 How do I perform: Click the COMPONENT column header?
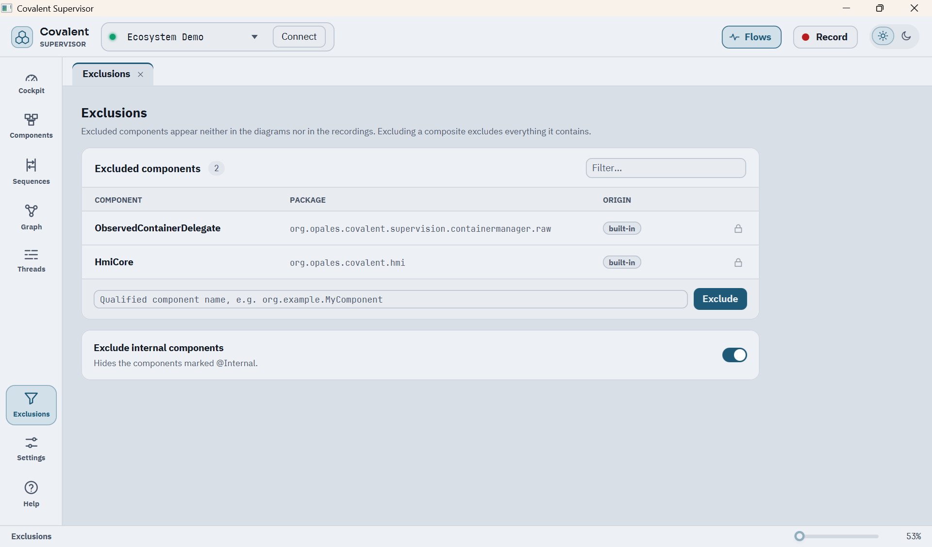tap(118, 200)
